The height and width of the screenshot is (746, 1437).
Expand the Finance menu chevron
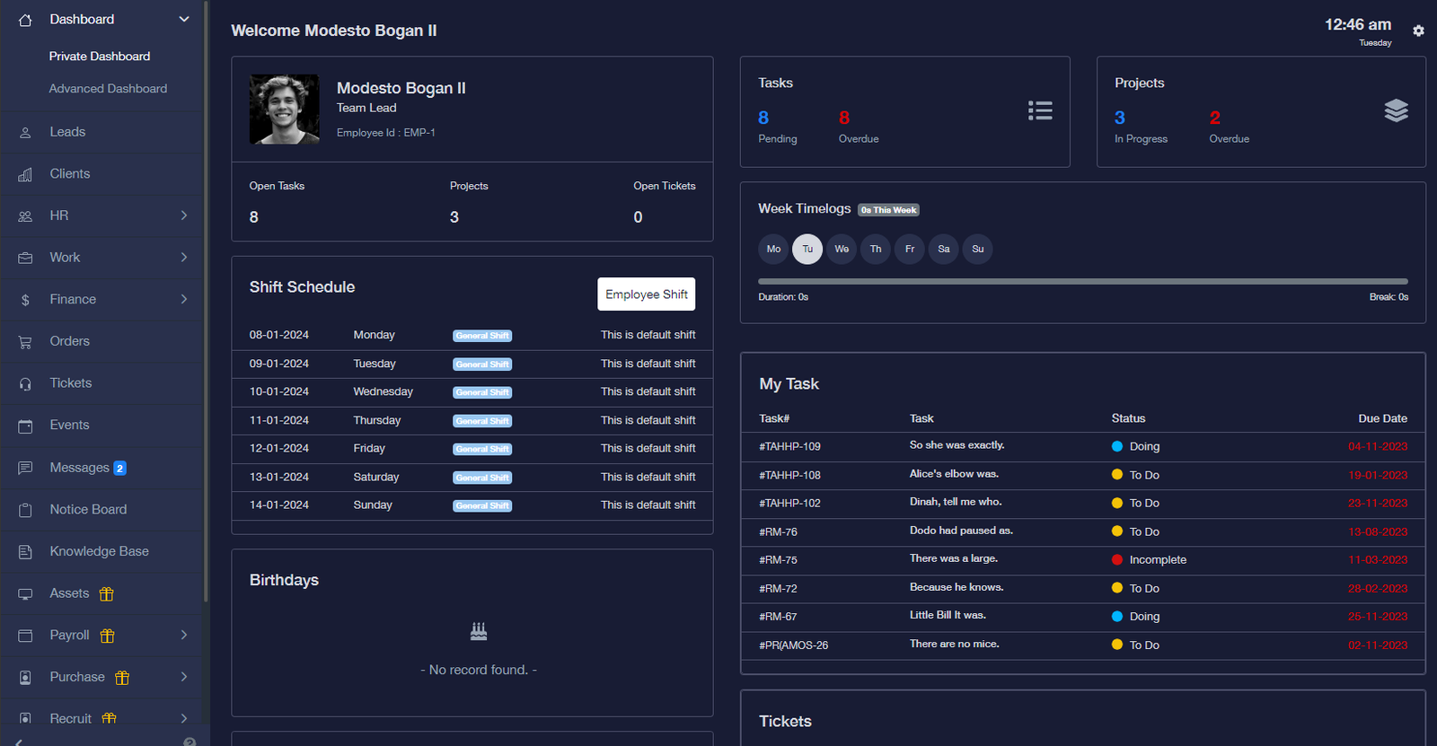(x=184, y=299)
